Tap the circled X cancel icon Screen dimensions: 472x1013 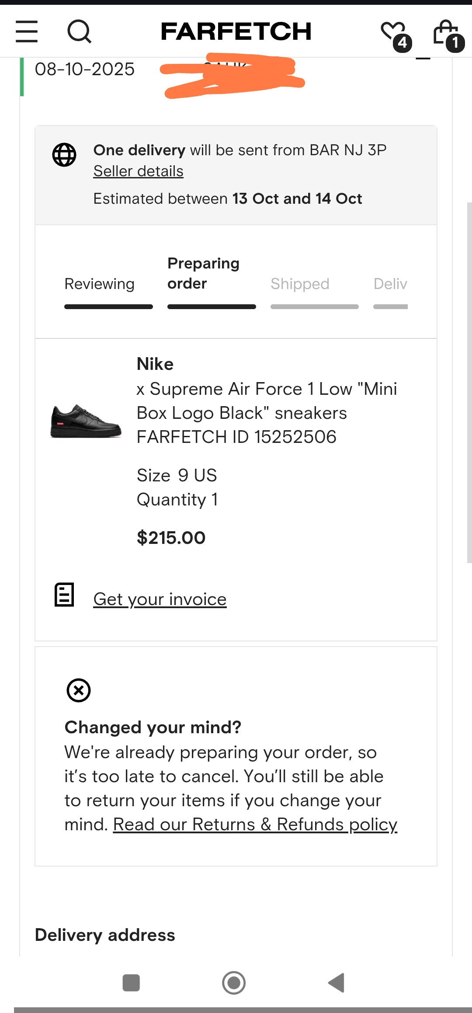[79, 690]
